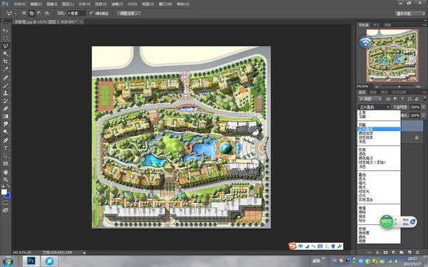This screenshot has height=267, width=428.
Task: Open the 图像(I) menu
Action: click(51, 4)
